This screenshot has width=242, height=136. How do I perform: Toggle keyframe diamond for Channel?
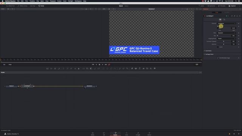[239, 23]
